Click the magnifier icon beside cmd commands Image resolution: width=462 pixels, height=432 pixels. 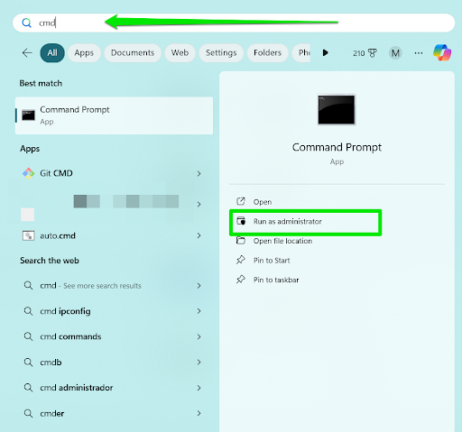pyautogui.click(x=28, y=336)
